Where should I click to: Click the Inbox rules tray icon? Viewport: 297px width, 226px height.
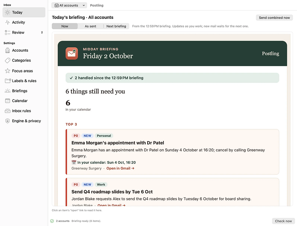click(x=8, y=111)
